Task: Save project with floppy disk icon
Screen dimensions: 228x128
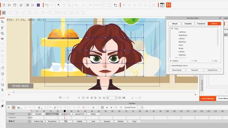Action: pyautogui.click(x=15, y=5)
